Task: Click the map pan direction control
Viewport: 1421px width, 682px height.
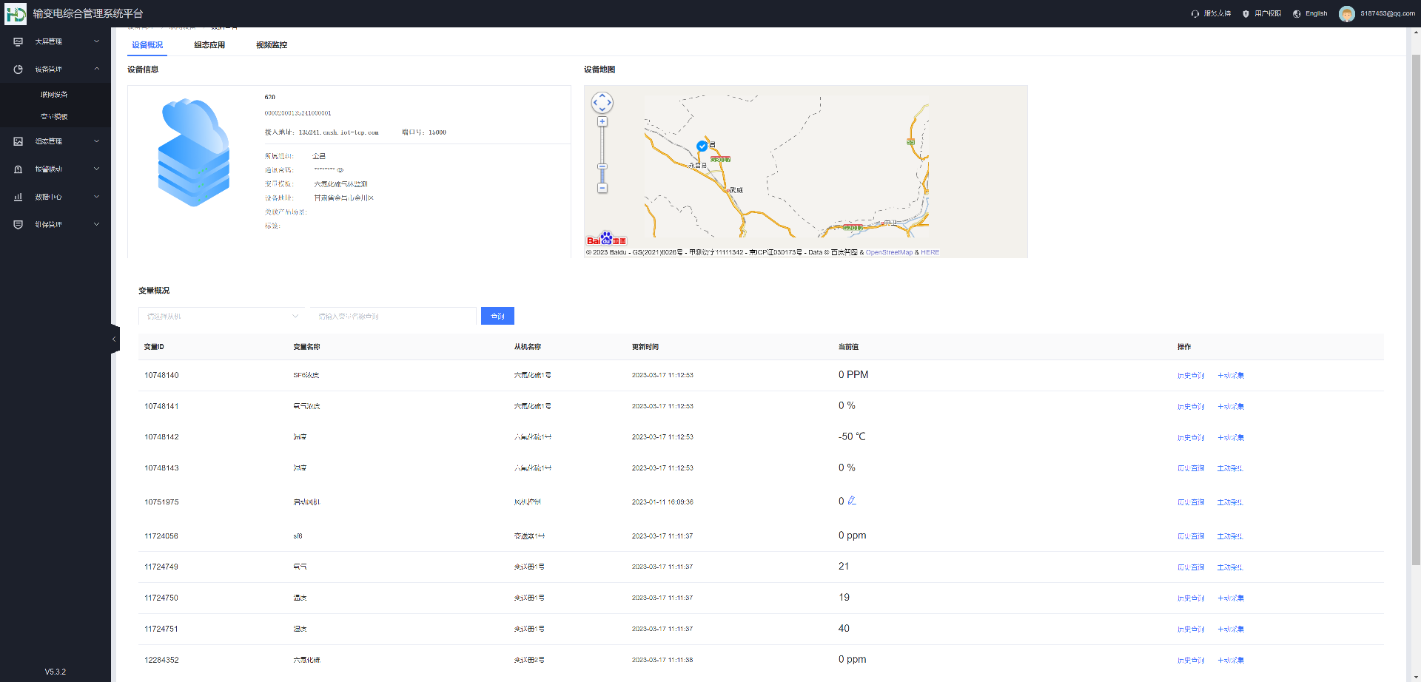Action: (602, 102)
